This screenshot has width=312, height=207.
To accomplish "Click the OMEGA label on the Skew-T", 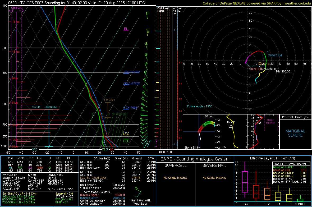I will pos(16,8).
